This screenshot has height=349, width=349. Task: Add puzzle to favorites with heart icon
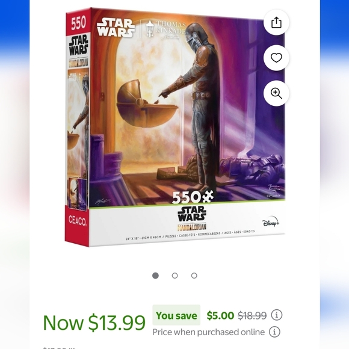(x=276, y=58)
